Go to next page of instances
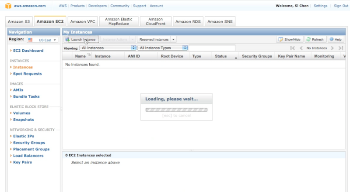Viewport: 350px width, 192px height. coord(332,48)
